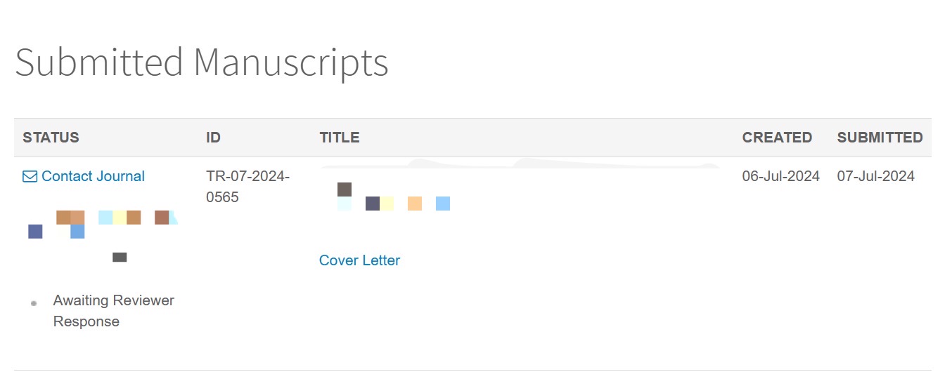Click the light blue square in title cell
The width and height of the screenshot is (952, 386).
(x=443, y=204)
